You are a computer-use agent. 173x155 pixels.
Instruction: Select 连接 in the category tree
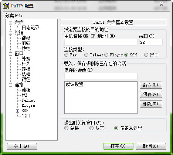(19, 85)
